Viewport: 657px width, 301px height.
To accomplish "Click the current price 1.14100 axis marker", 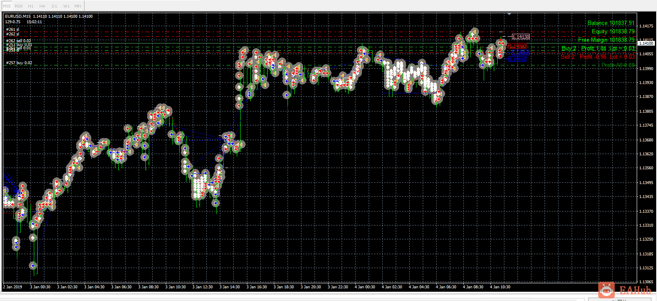I will pos(646,43).
